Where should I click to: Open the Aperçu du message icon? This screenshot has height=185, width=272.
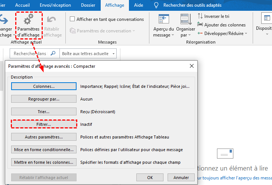pyautogui.click(x=163, y=20)
